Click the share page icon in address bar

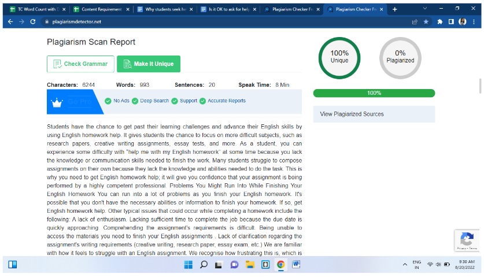[x=415, y=21]
